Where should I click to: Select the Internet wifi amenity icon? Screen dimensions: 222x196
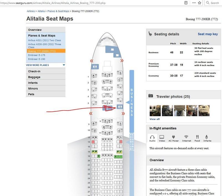pos(186,138)
